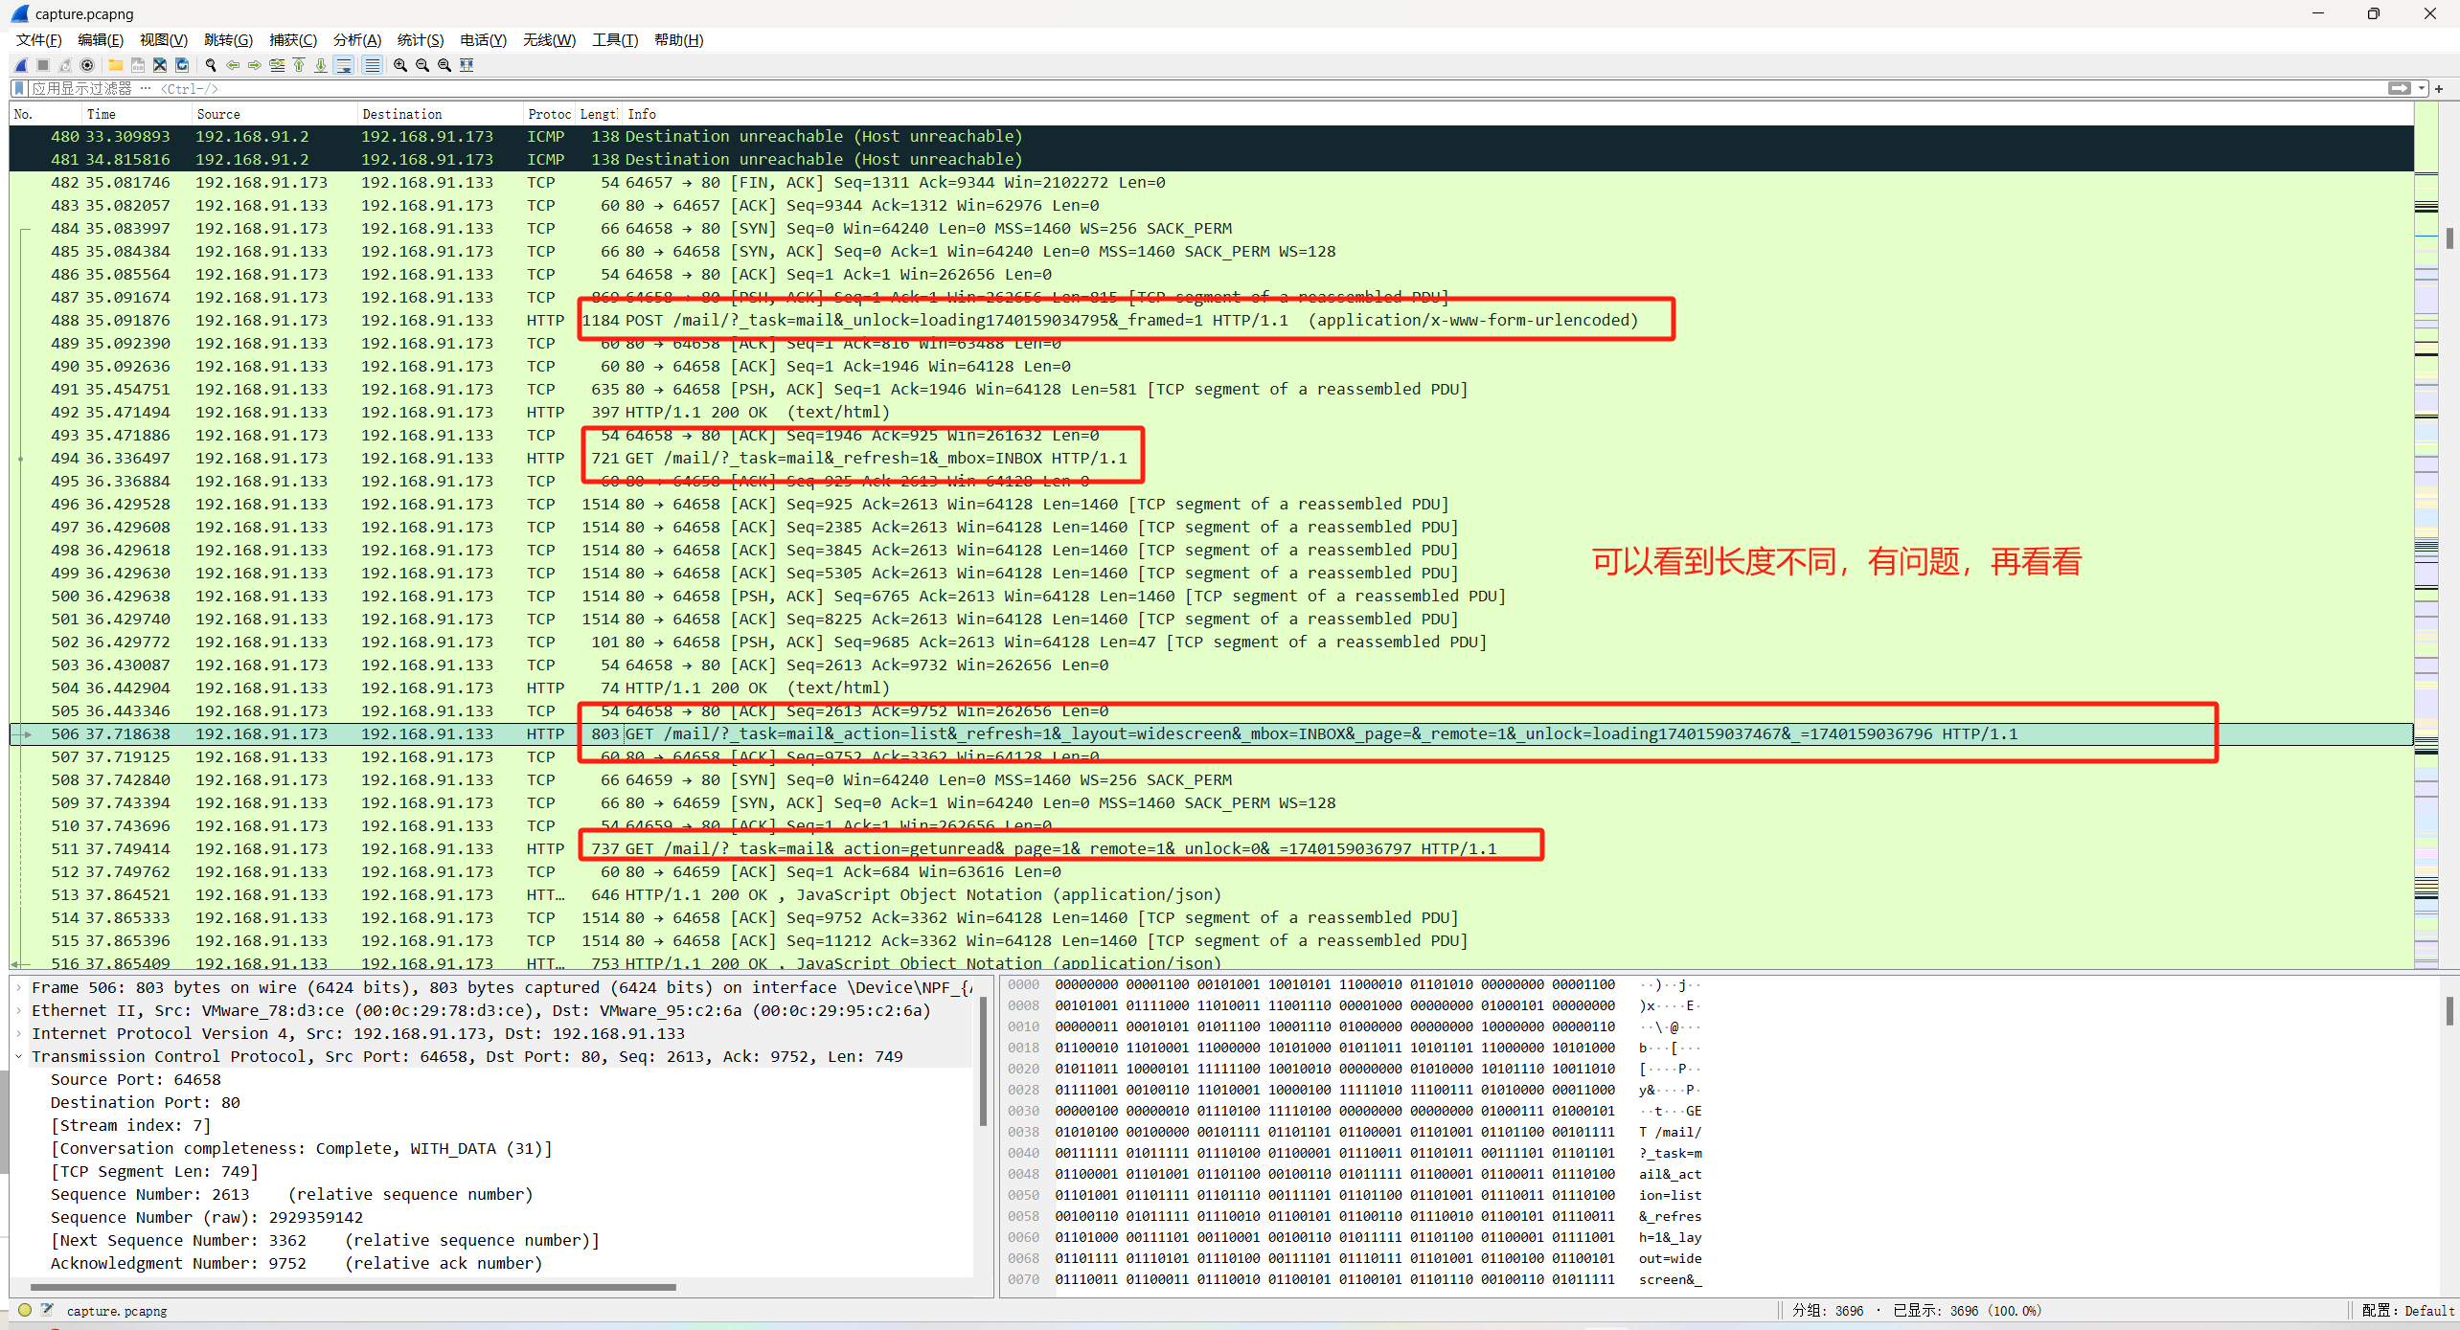Click the reload capture file icon
The image size is (2460, 1330).
tap(182, 65)
